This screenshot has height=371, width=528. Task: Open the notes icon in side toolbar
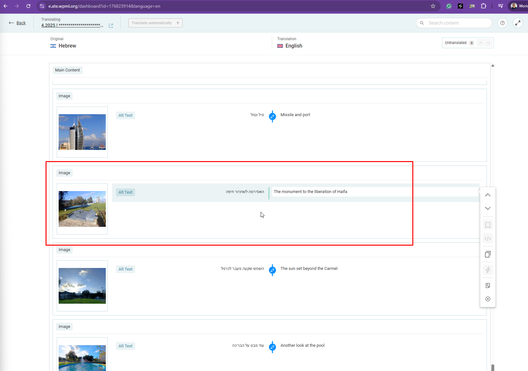(488, 286)
